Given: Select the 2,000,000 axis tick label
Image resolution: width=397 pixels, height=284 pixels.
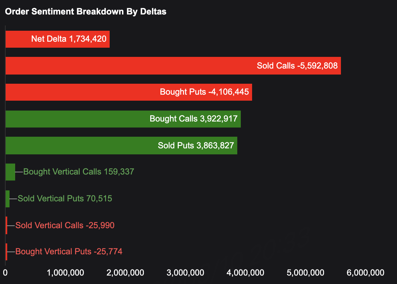Looking at the screenshot, I should 125,273.
